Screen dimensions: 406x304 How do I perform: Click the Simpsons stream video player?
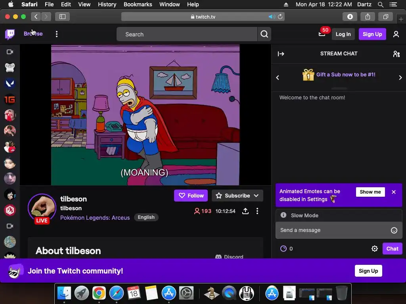(145, 115)
